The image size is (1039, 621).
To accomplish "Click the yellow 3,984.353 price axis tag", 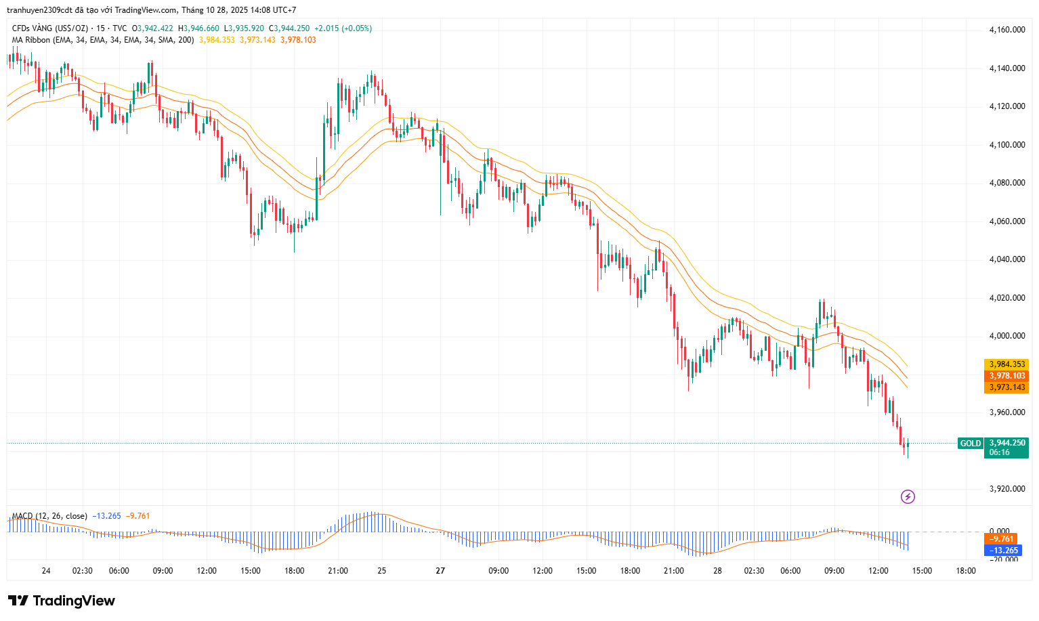I will [1006, 364].
